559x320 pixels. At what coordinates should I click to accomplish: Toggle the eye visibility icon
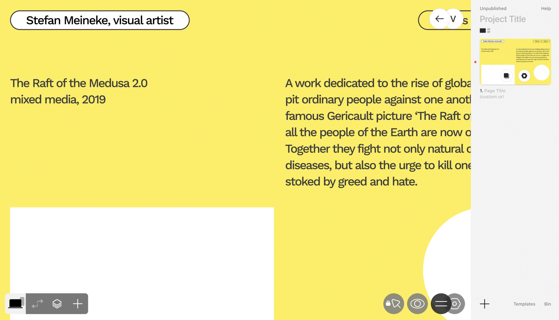[x=417, y=303]
